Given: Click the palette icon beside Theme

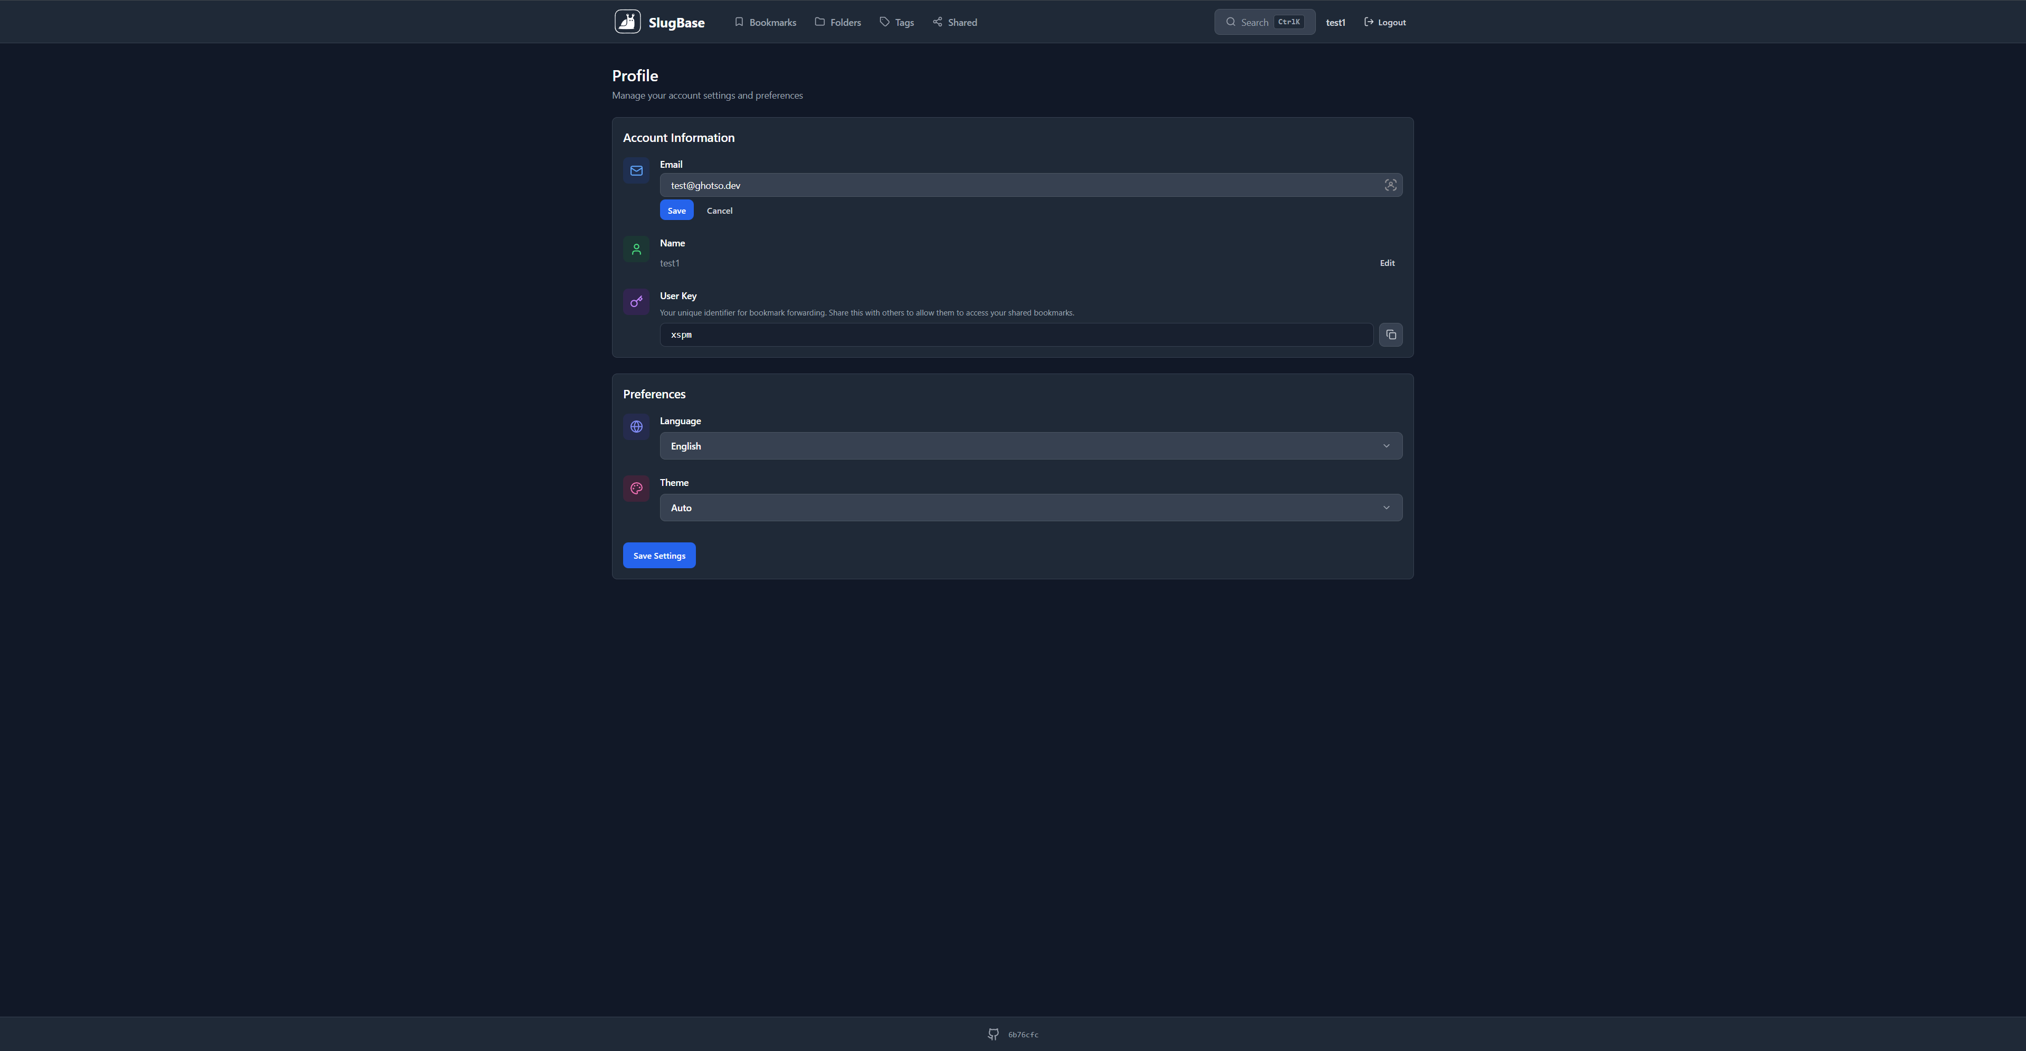Looking at the screenshot, I should 635,488.
